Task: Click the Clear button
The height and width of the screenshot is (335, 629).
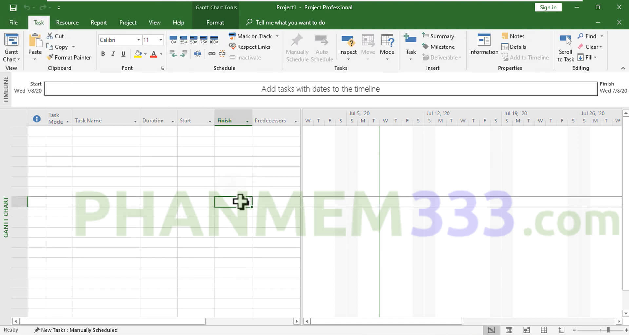Action: click(x=590, y=47)
